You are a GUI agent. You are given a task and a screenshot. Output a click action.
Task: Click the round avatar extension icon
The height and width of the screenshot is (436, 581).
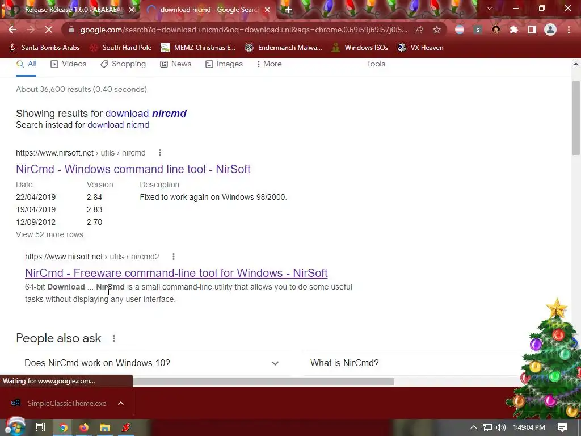496,30
